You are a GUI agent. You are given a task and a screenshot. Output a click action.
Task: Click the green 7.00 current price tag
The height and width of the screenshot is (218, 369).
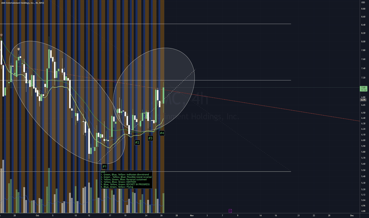tap(363, 89)
